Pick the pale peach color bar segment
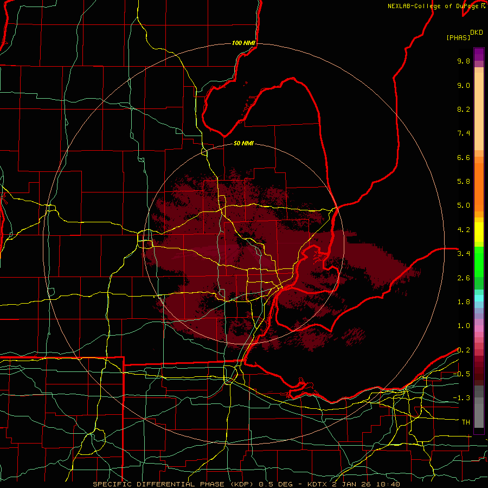Viewport: 488px width, 488px height. (479, 112)
